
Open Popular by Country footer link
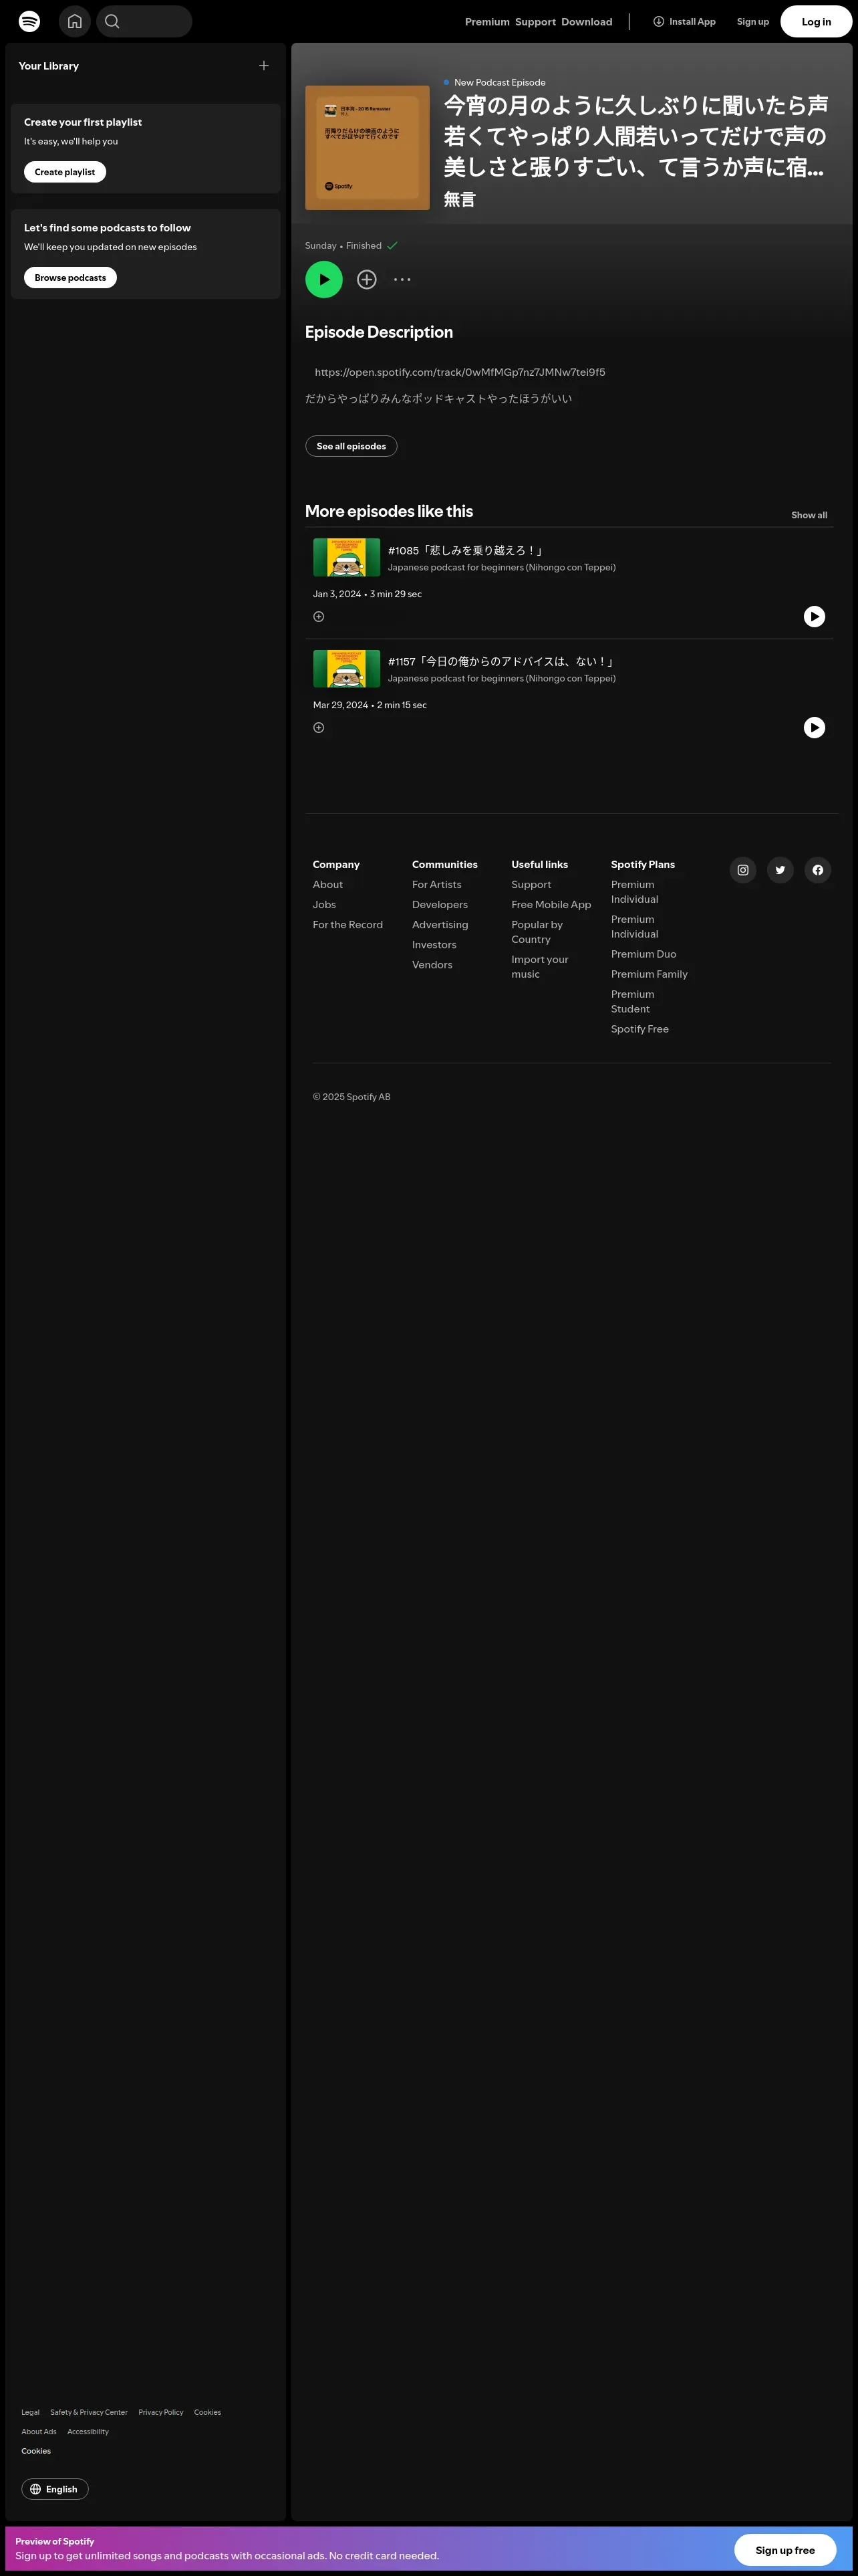pos(537,932)
